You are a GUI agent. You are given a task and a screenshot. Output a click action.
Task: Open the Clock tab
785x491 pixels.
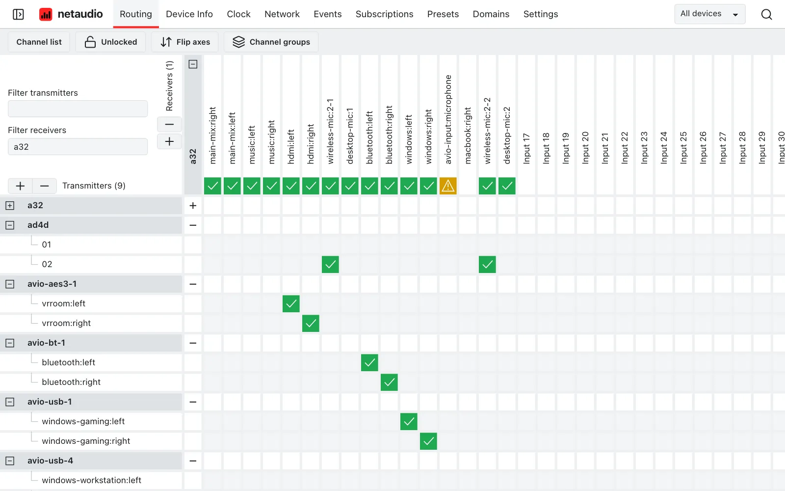coord(238,14)
